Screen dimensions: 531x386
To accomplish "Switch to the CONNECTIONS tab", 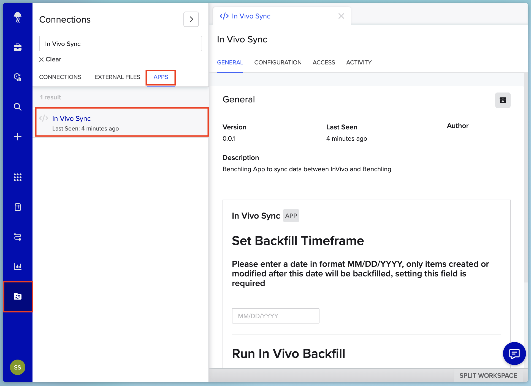I will 60,77.
